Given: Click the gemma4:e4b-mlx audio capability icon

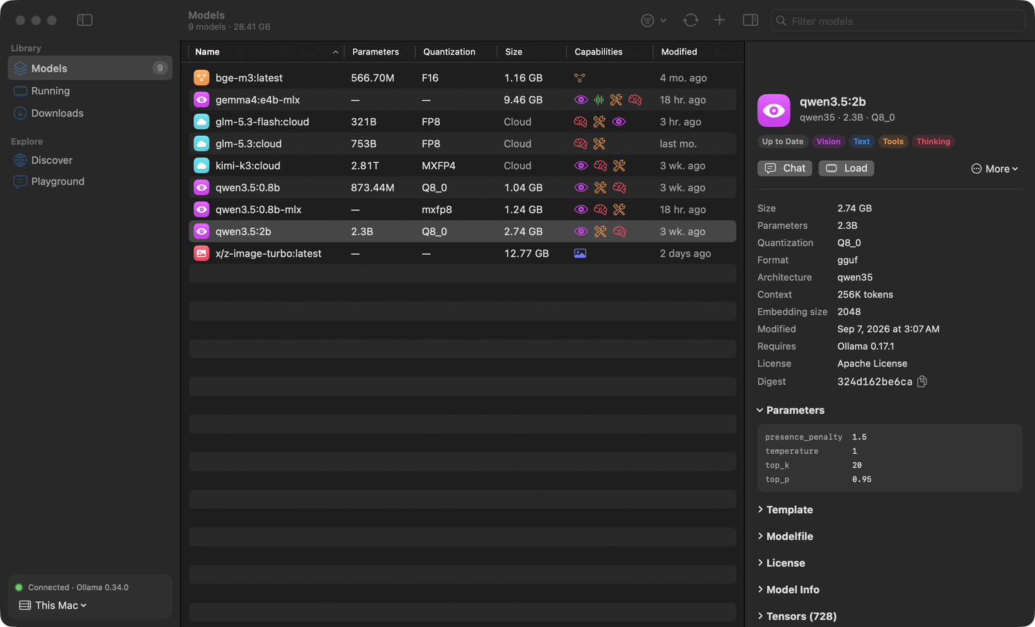Looking at the screenshot, I should tap(599, 100).
